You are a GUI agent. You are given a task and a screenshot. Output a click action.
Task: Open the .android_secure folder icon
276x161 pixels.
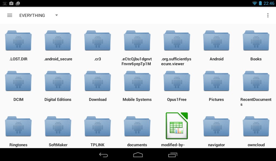(58, 41)
